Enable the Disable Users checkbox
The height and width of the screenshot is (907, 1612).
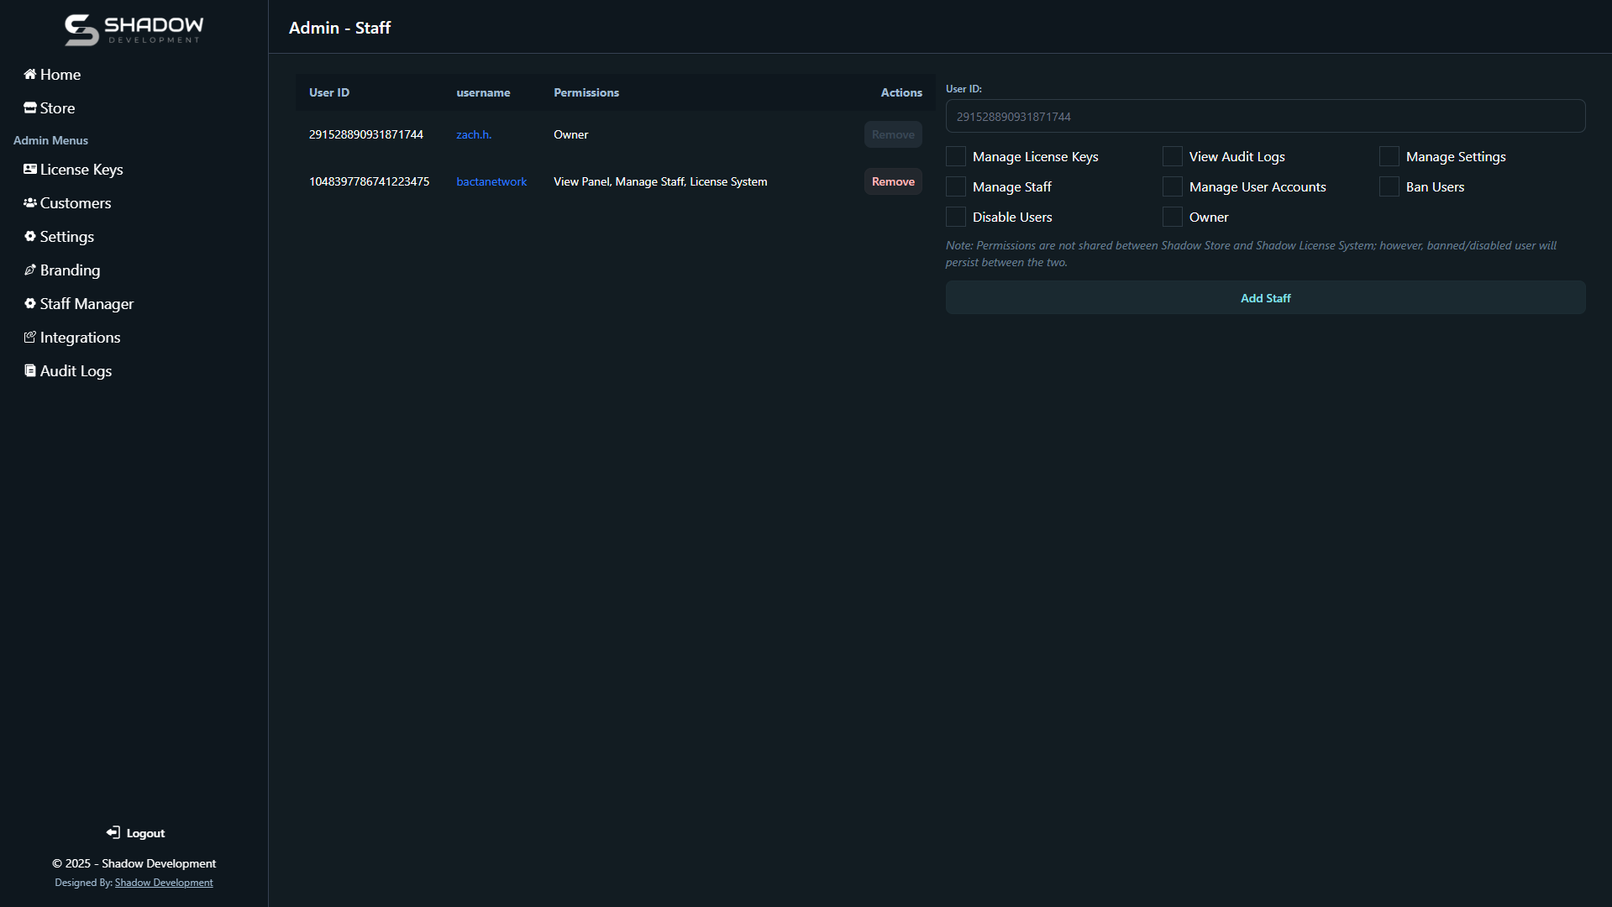tap(956, 217)
